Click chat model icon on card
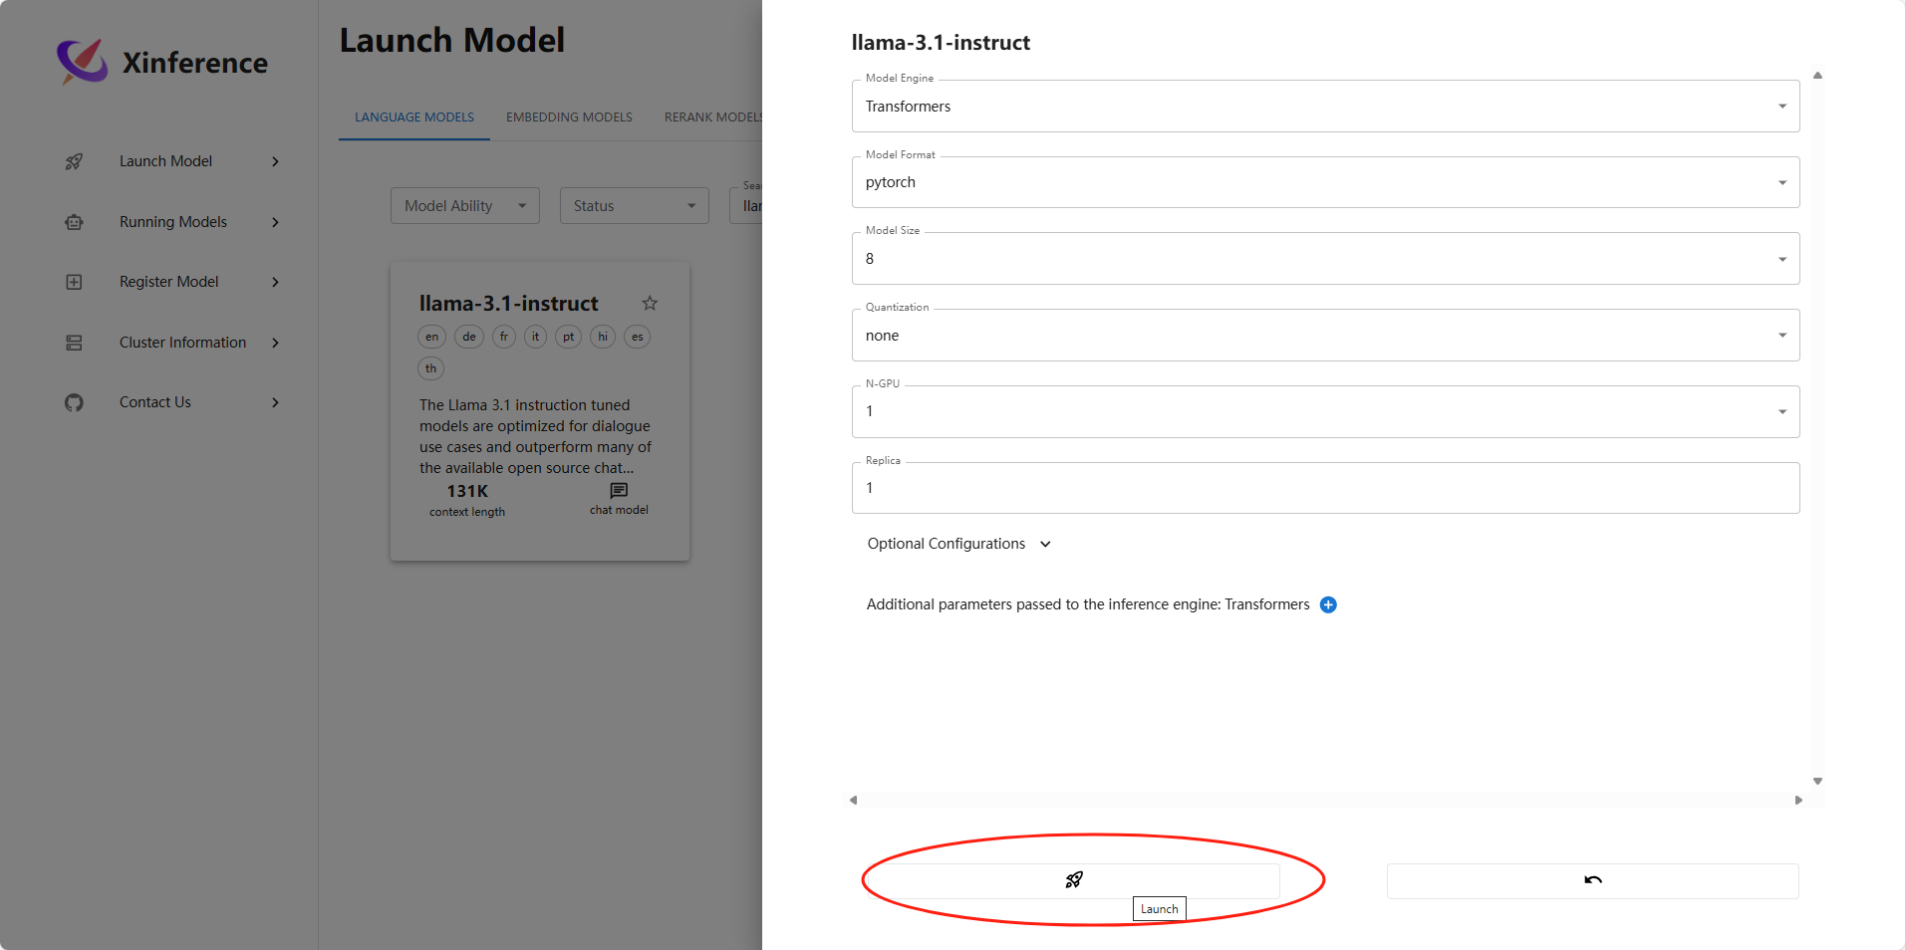Viewport: 1905px width, 950px height. coord(619,490)
